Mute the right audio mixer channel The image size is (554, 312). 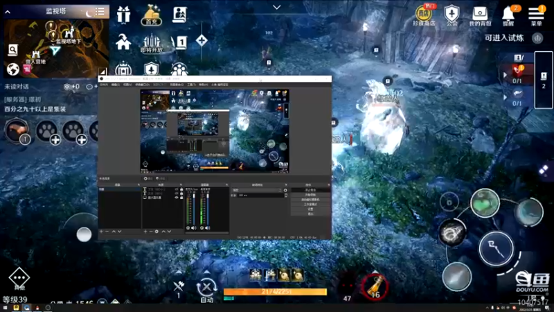[x=207, y=228]
